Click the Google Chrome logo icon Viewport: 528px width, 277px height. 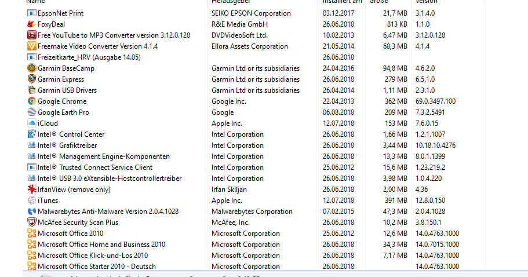point(32,101)
